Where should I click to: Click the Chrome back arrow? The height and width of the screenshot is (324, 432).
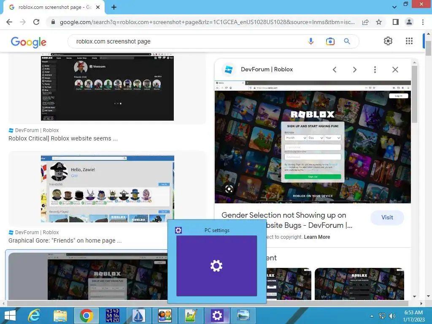9,22
